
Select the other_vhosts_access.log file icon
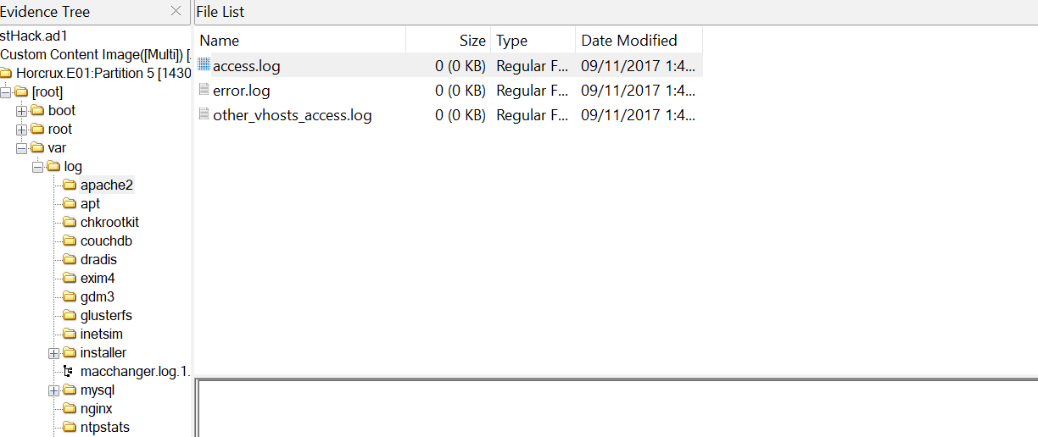tap(204, 114)
